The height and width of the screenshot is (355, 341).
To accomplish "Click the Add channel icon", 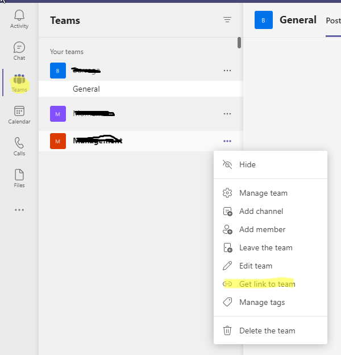I will 227,212.
